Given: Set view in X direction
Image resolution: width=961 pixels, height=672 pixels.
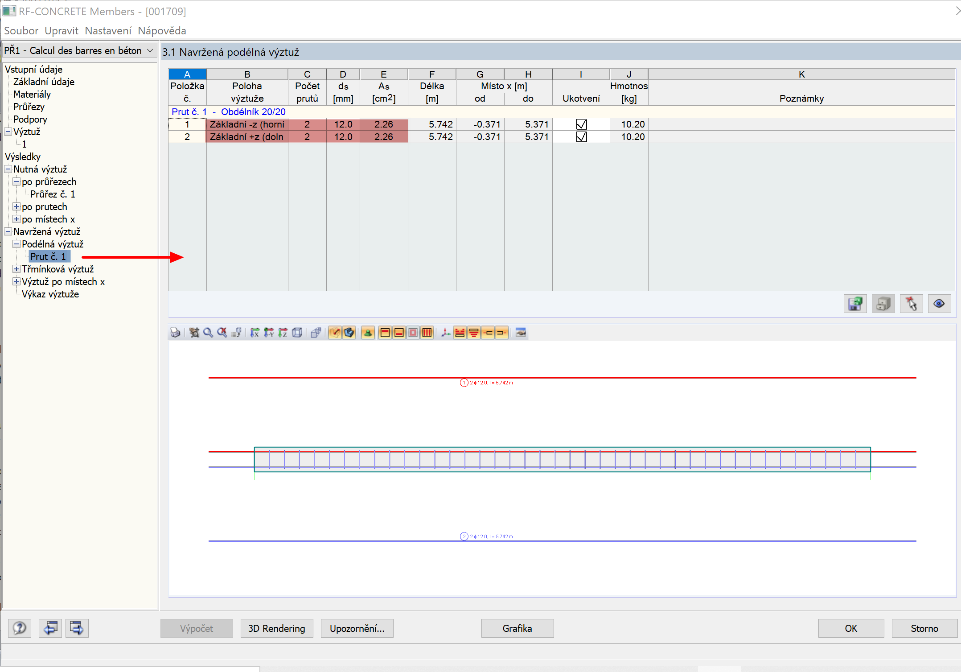Looking at the screenshot, I should tap(255, 333).
